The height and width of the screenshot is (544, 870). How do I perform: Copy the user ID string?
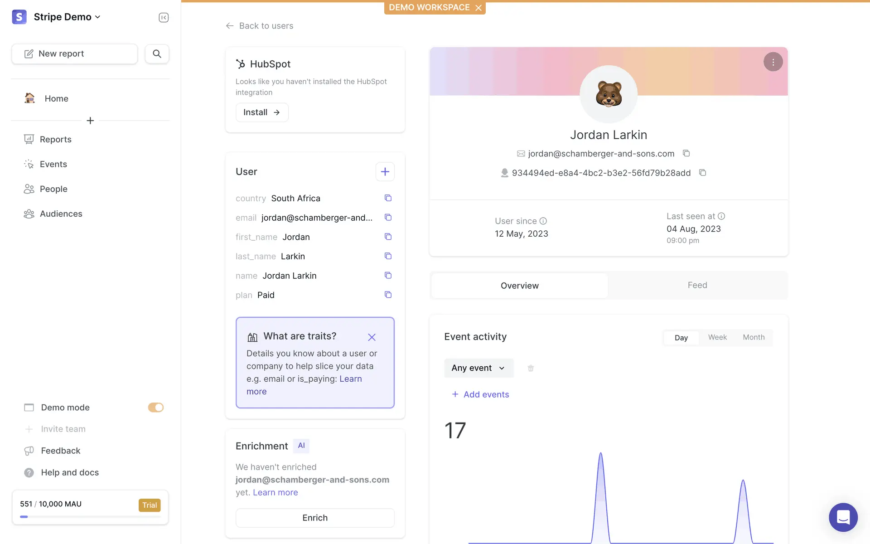[702, 173]
